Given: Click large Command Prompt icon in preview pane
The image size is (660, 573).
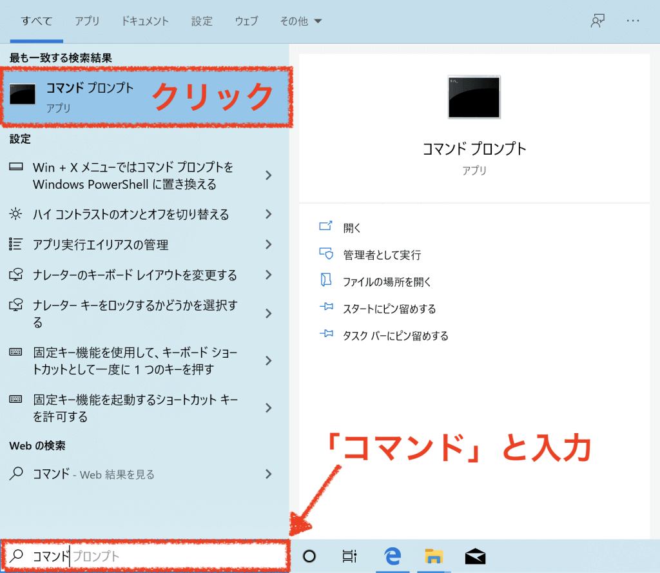Looking at the screenshot, I should pyautogui.click(x=474, y=97).
